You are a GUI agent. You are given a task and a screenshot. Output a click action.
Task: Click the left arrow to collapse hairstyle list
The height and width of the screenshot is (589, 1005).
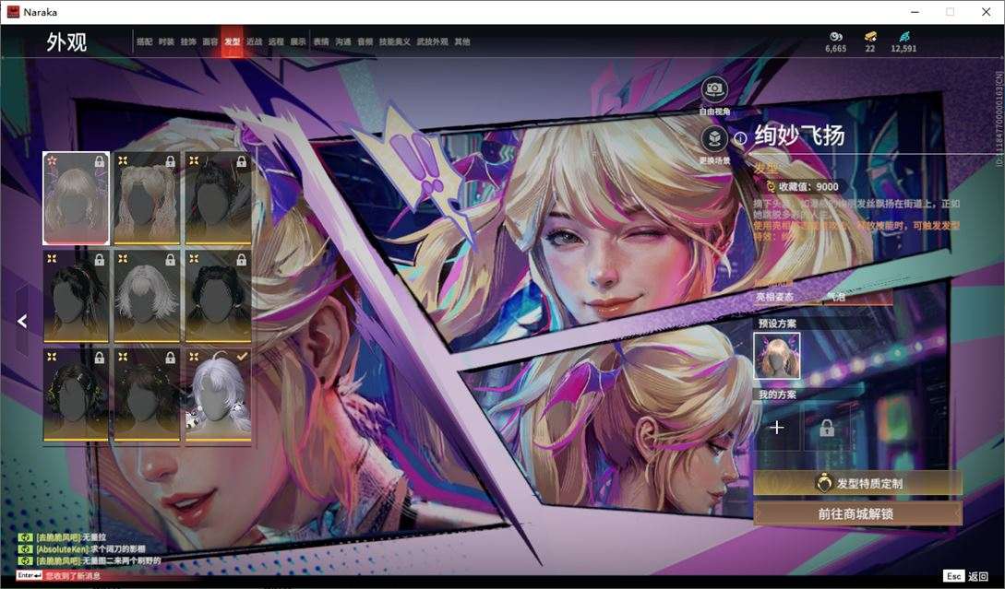point(22,321)
